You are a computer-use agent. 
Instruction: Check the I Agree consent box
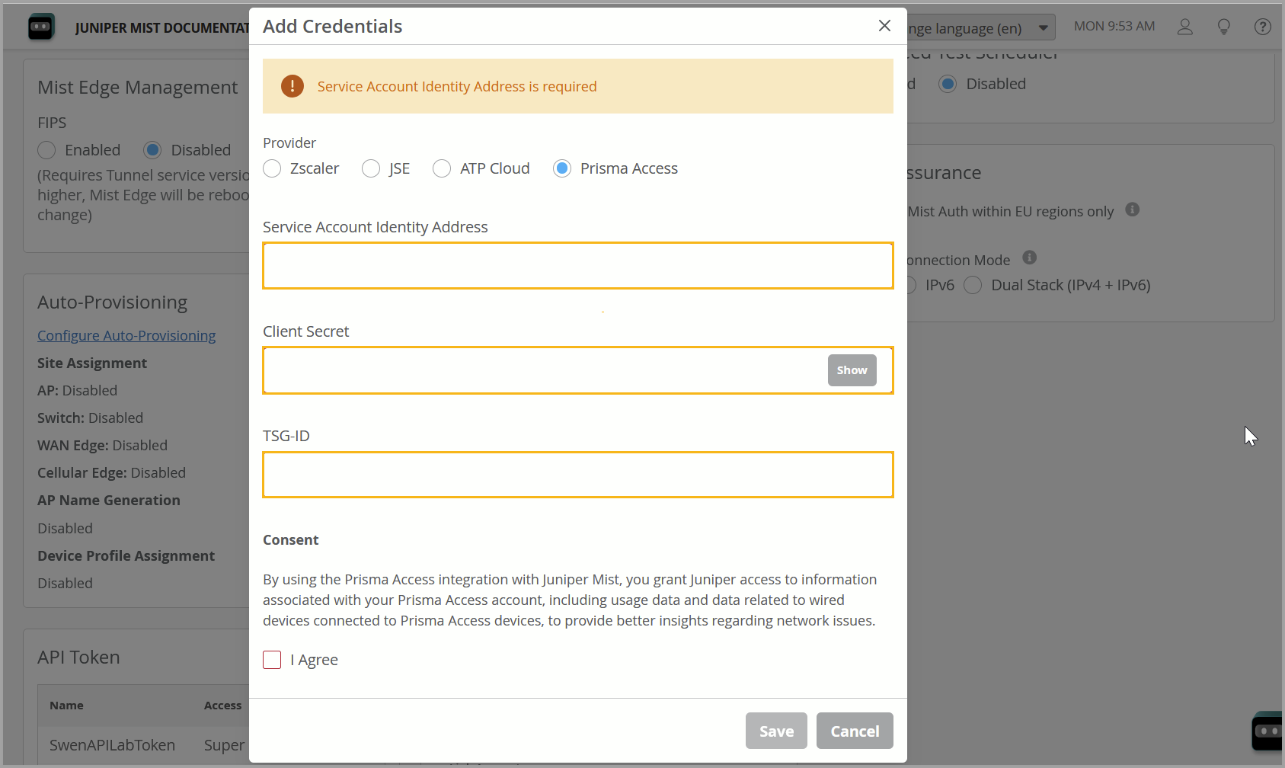click(272, 660)
